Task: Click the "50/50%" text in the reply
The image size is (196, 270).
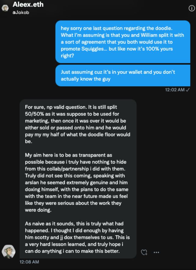Action: tap(34, 114)
